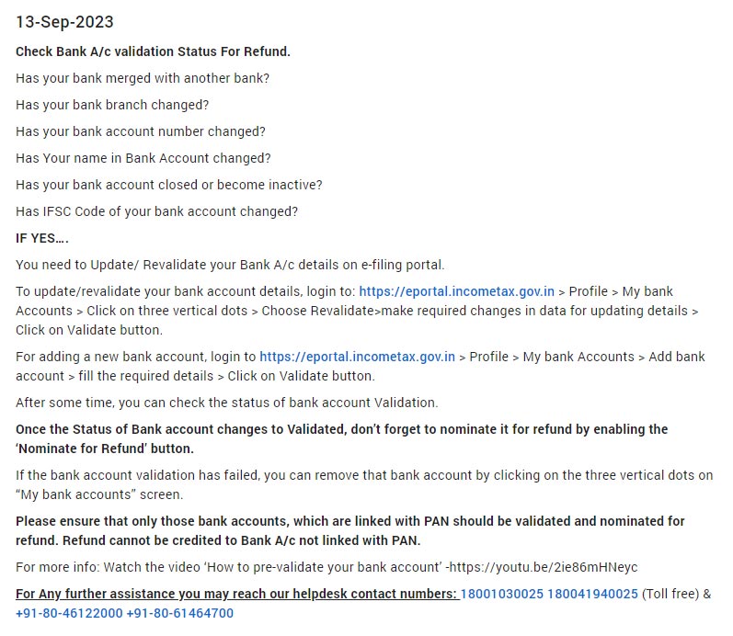Click the 'Has your bank account number changed?' line
733x636 pixels.
coord(141,131)
